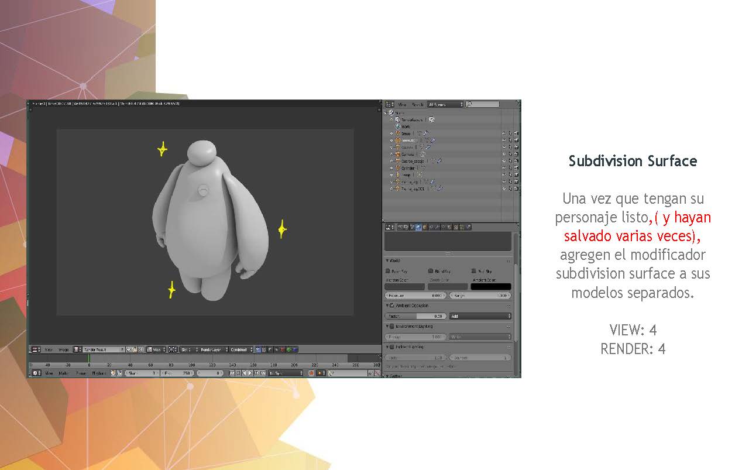Open the timeline Playback menu
Viewport: 749px width, 470px height.
tap(99, 373)
